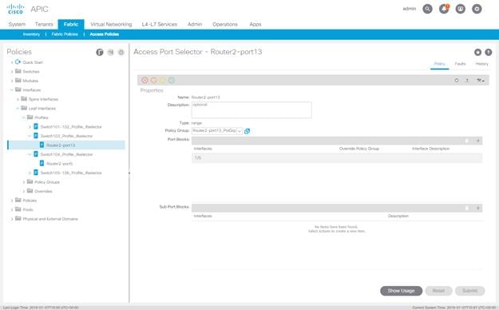The height and width of the screenshot is (310, 499).
Task: Select the Physical and External Domains node
Action: pos(50,219)
